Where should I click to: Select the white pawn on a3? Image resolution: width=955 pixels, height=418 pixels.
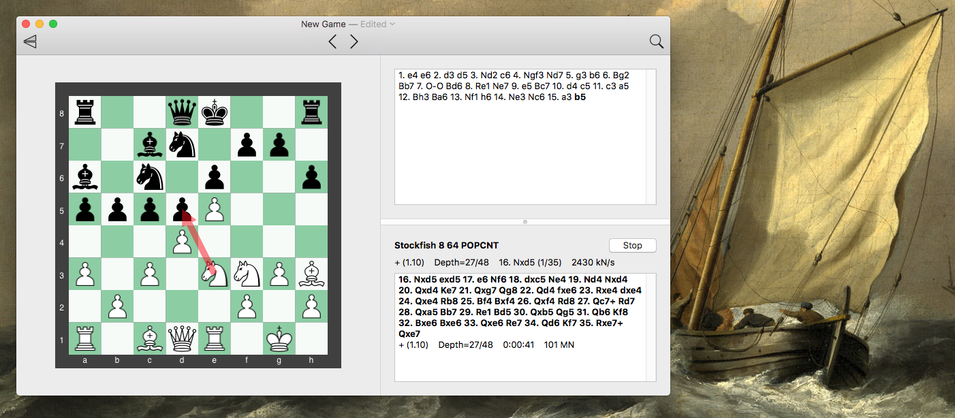point(85,274)
